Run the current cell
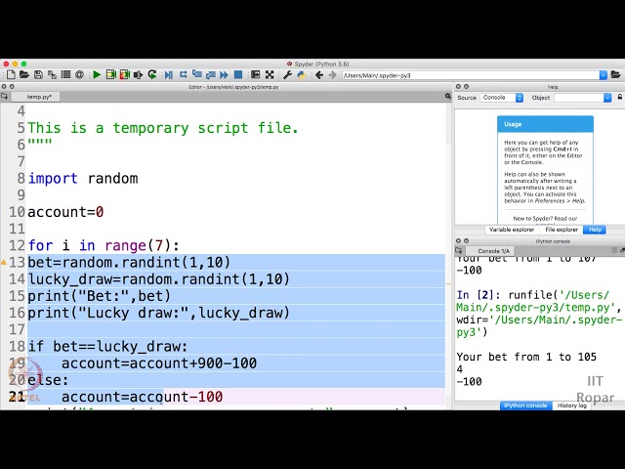Image resolution: width=625 pixels, height=469 pixels. click(x=110, y=74)
